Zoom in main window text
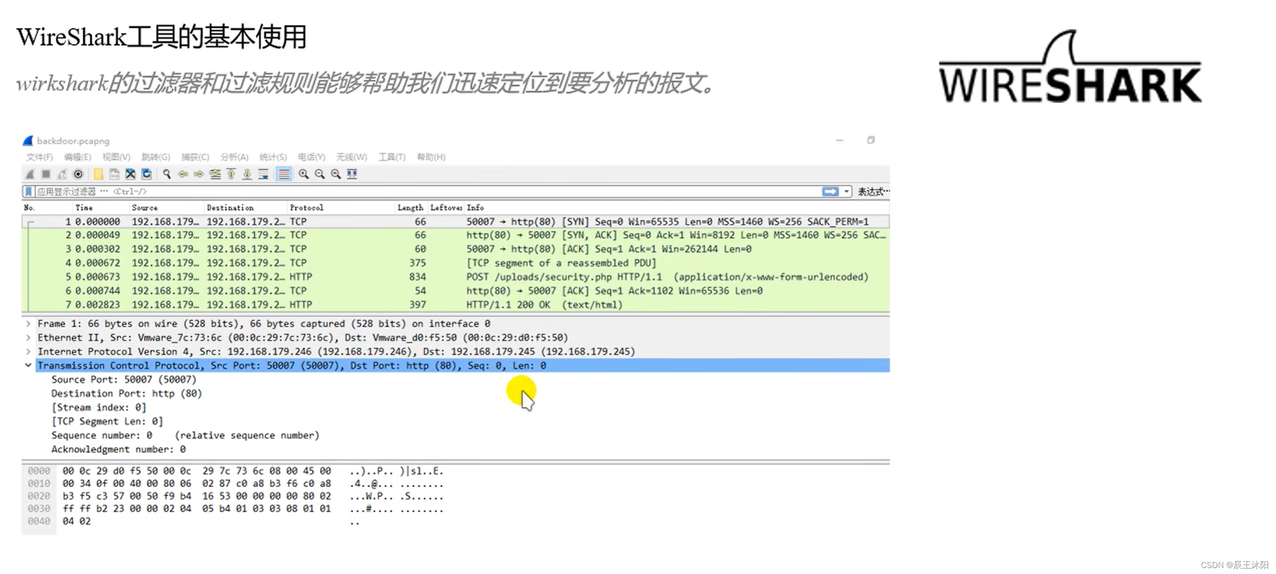Image resolution: width=1276 pixels, height=574 pixels. (x=303, y=174)
